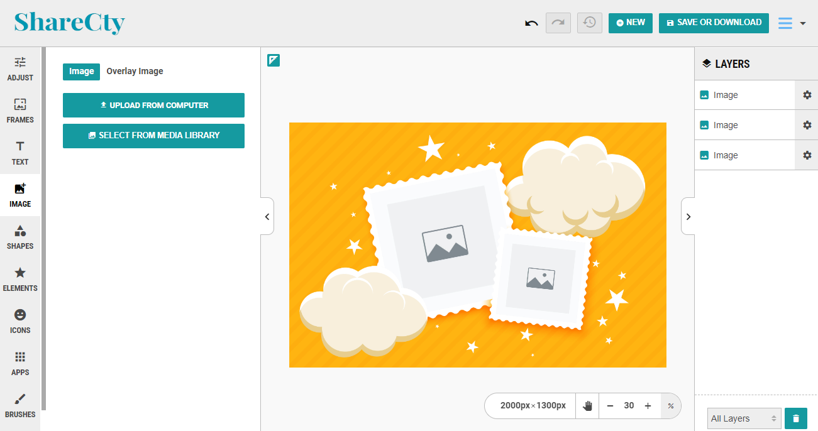Viewport: 818px width, 431px height.
Task: Undo the last action
Action: (x=531, y=23)
